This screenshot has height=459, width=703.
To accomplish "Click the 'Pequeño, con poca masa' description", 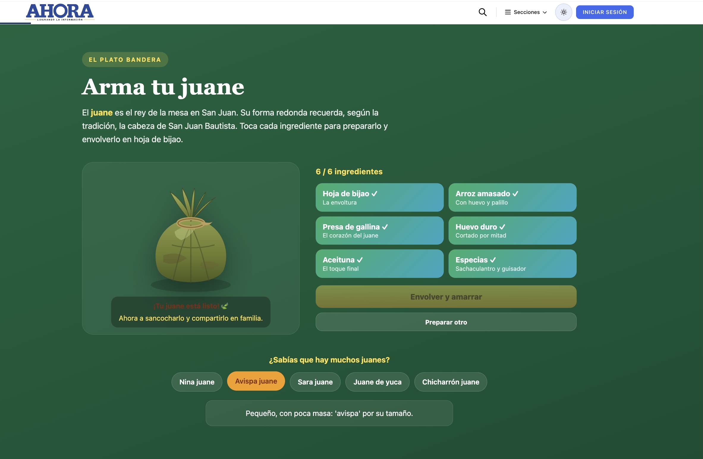I will click(x=329, y=413).
